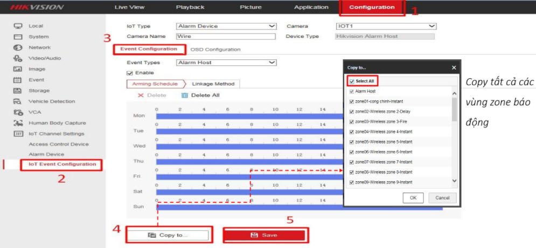The width and height of the screenshot is (536, 248).
Task: Open the IoT Type dropdown
Action: click(226, 26)
